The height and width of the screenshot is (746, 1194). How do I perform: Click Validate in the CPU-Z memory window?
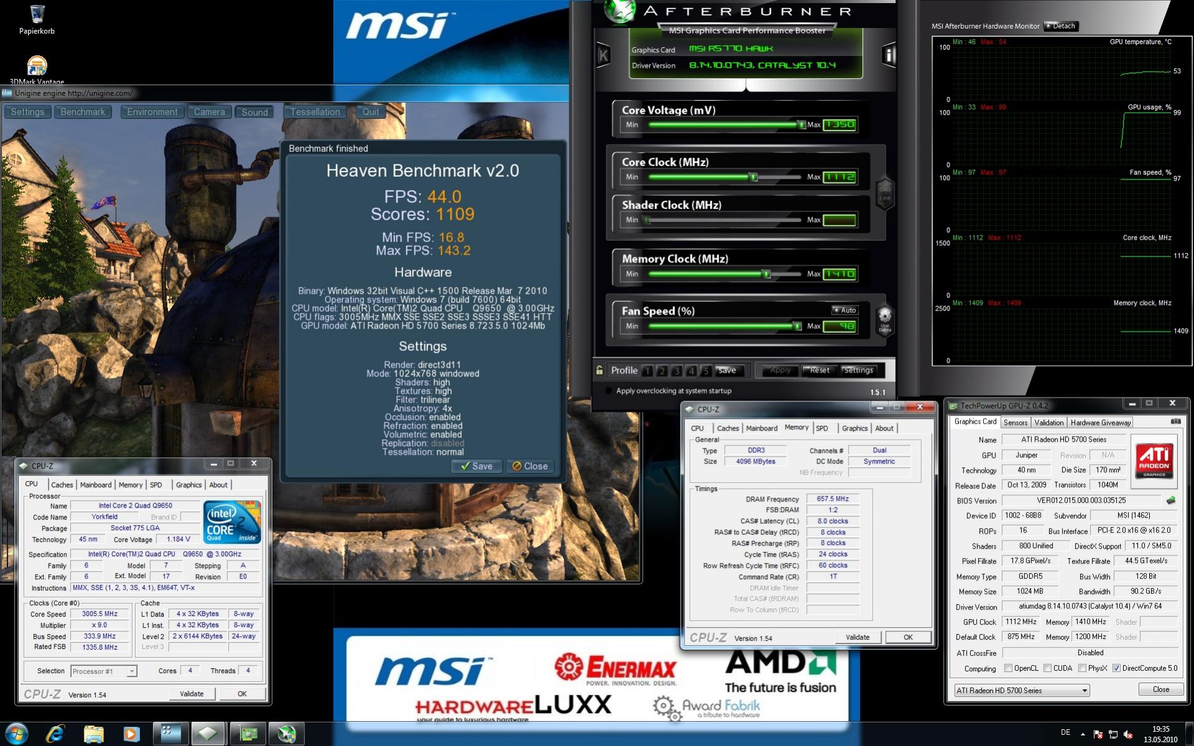click(x=857, y=637)
